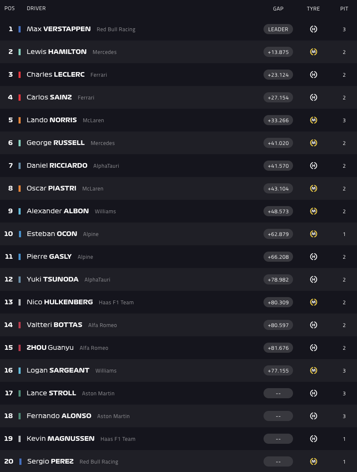The image size is (357, 472).
Task: Click Ocon's medium tyre icon
Action: pos(313,234)
